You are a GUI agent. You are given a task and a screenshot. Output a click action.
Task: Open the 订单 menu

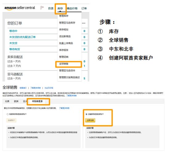point(84,8)
